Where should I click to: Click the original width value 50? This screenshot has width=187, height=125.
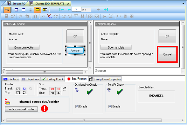52,93
